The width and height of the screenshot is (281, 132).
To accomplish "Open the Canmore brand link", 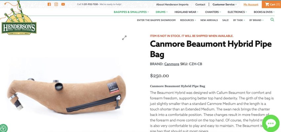I will [x=172, y=64].
